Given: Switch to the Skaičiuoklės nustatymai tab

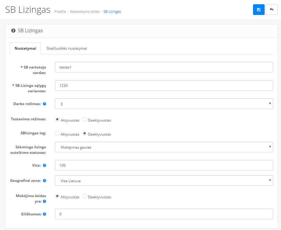Looking at the screenshot, I should click(x=66, y=48).
